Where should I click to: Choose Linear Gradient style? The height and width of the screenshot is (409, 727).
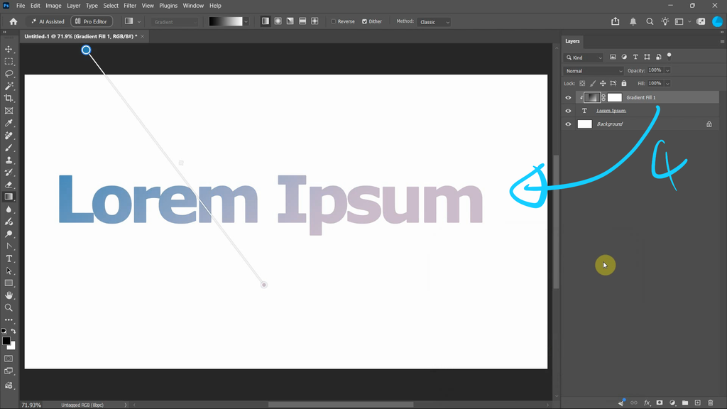click(x=266, y=21)
